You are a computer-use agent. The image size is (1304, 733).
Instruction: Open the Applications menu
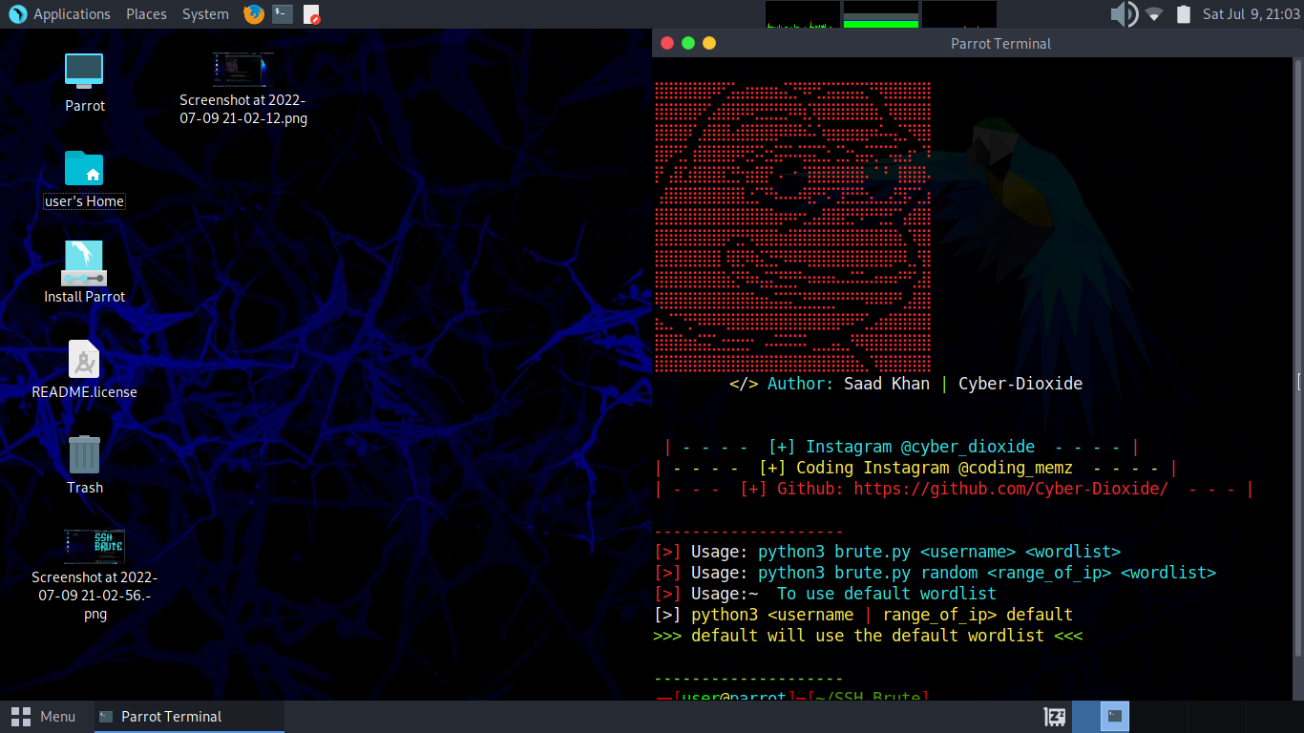click(72, 14)
